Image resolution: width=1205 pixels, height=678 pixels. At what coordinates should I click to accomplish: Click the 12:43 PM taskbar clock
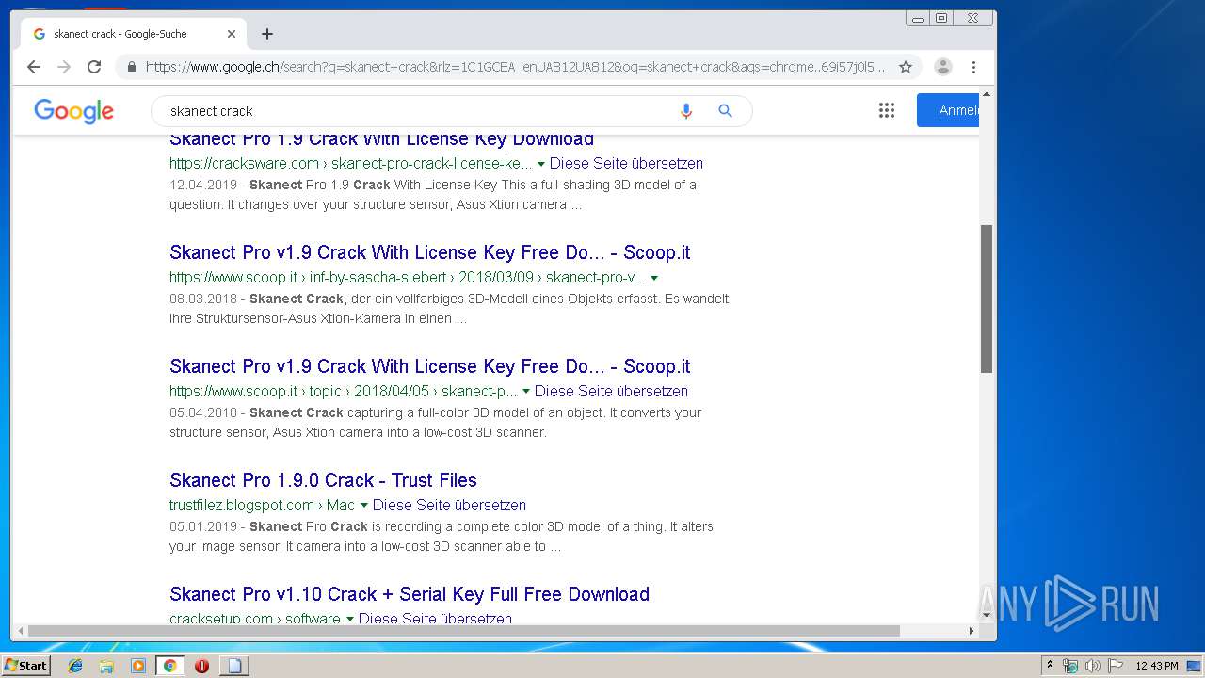pyautogui.click(x=1157, y=666)
